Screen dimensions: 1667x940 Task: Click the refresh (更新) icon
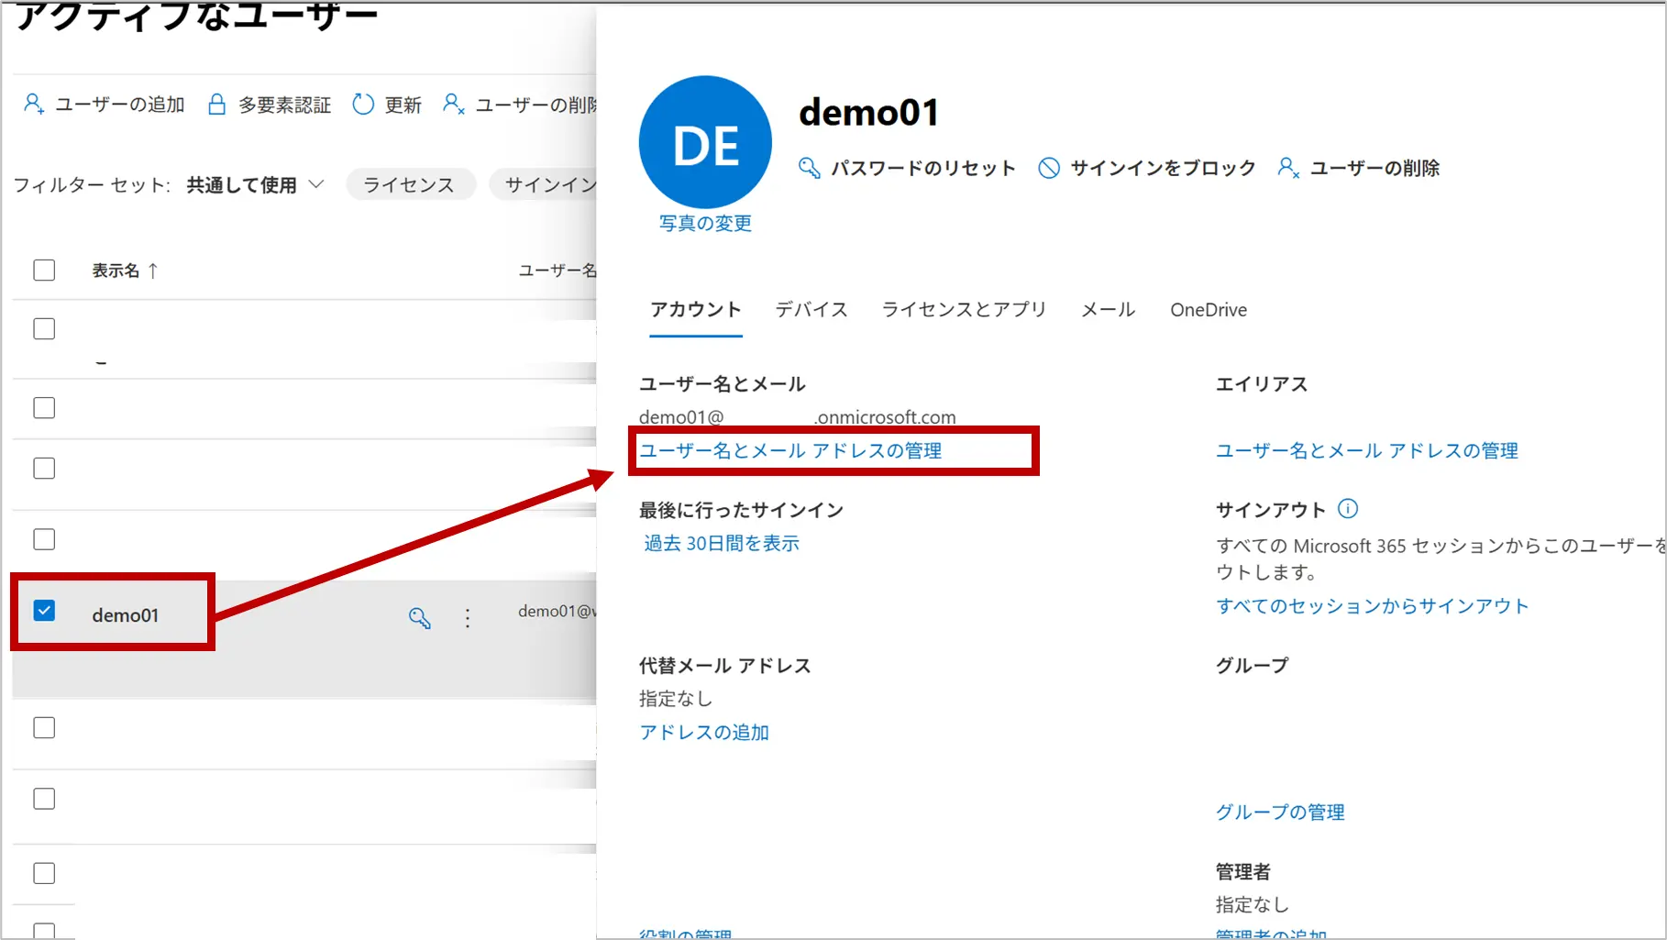click(363, 105)
